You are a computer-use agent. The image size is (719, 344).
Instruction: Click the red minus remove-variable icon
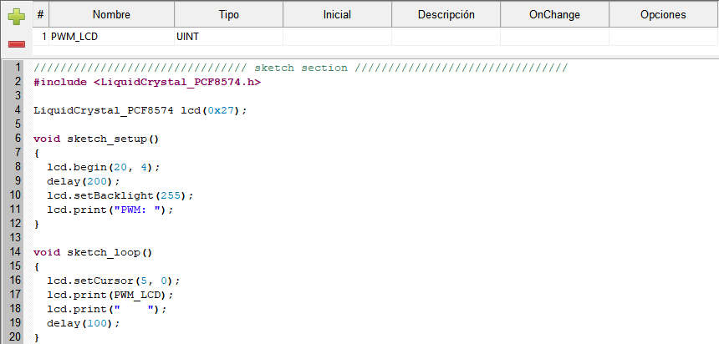(17, 44)
